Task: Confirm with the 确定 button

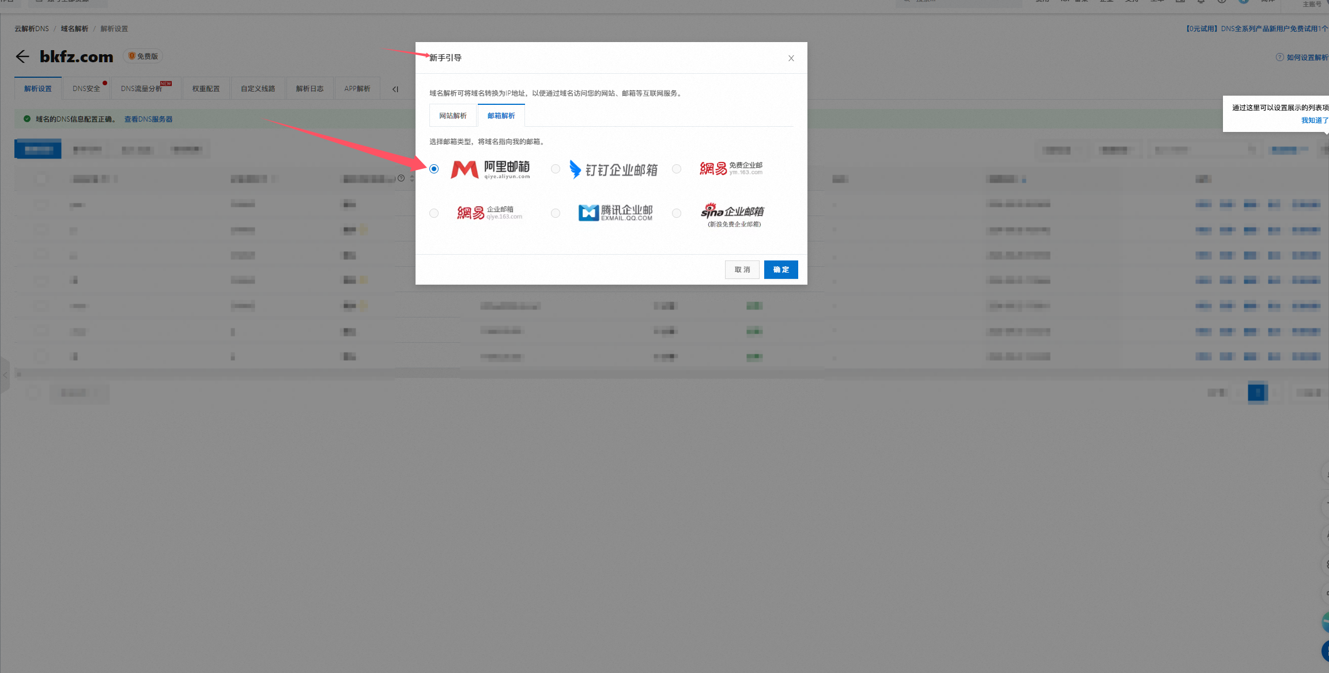Action: (x=781, y=270)
